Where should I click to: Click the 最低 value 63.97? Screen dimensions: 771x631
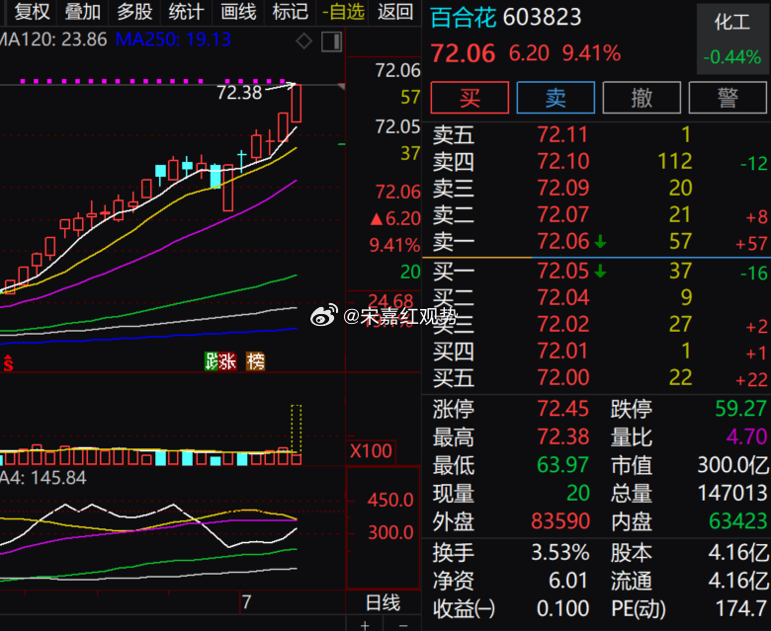(x=563, y=464)
